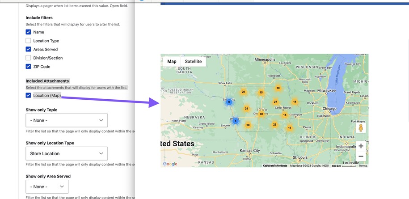The height and width of the screenshot is (199, 409).
Task: Open the Google logo link on map
Action: (170, 164)
